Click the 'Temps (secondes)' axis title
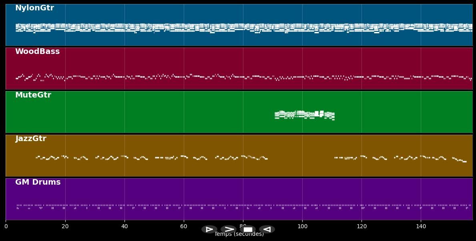 click(x=239, y=235)
